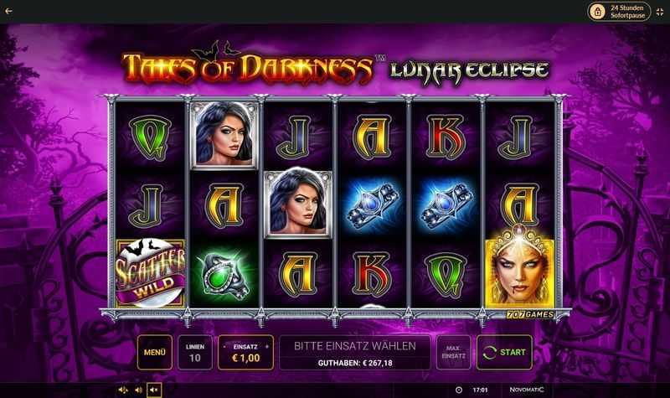Click the 24 Stunden Sofortpause lock icon
Screen dimensions: 670x398
[597, 12]
